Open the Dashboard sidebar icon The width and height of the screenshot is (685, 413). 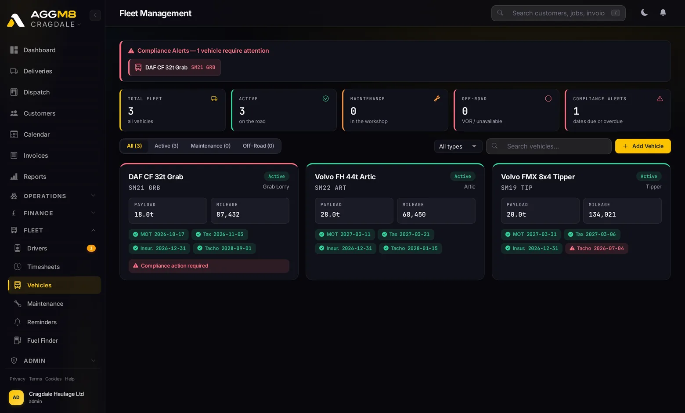pyautogui.click(x=14, y=50)
